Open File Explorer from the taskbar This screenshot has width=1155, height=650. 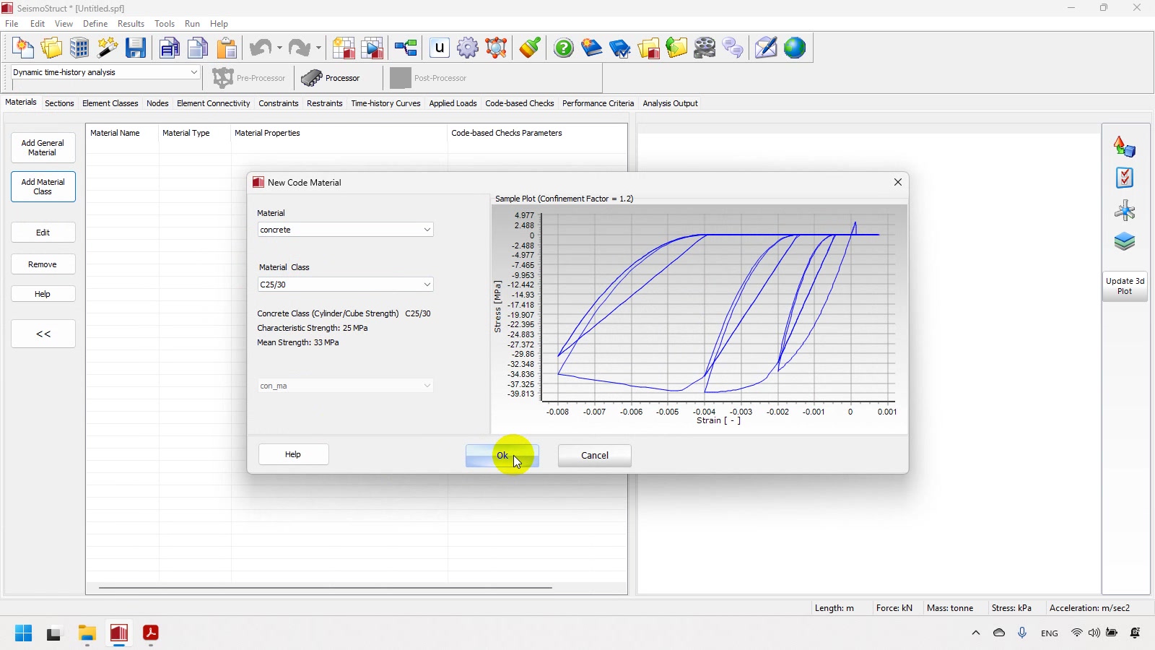coord(87,633)
